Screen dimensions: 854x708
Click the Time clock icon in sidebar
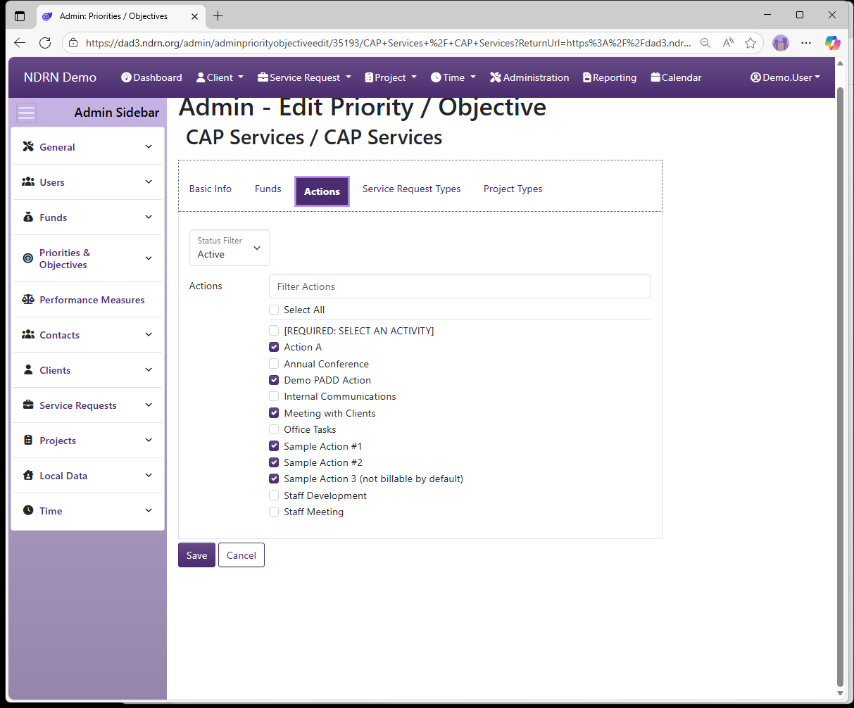tap(28, 511)
